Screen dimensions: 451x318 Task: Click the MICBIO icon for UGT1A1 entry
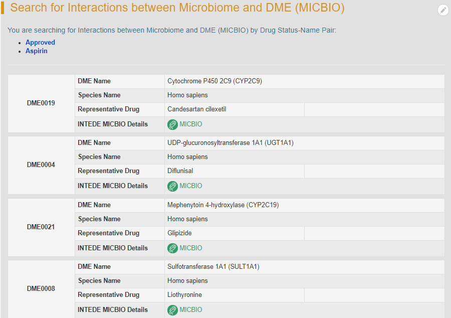(172, 186)
